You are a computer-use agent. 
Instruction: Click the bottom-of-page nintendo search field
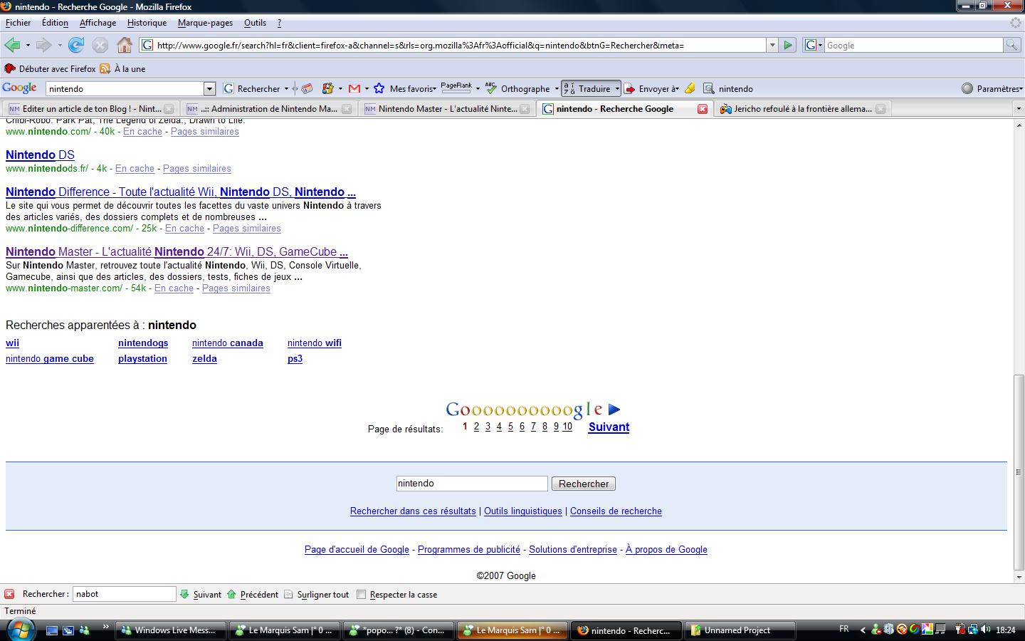tap(472, 484)
